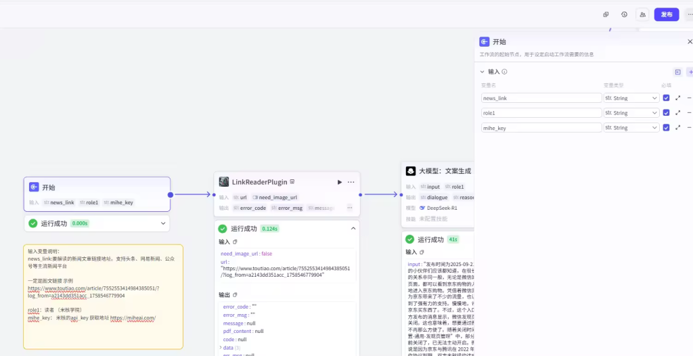Image resolution: width=693 pixels, height=356 pixels.
Task: Open the variable type dropdown for mihe_key
Action: [631, 128]
